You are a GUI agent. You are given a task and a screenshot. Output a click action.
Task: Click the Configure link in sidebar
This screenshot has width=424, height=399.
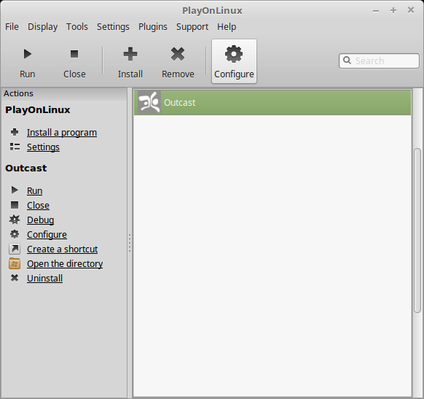click(47, 235)
